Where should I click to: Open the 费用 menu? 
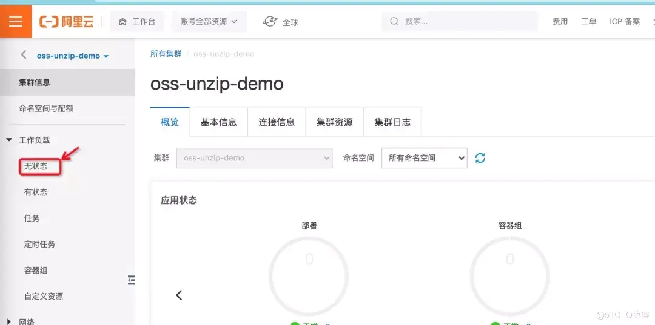(560, 22)
